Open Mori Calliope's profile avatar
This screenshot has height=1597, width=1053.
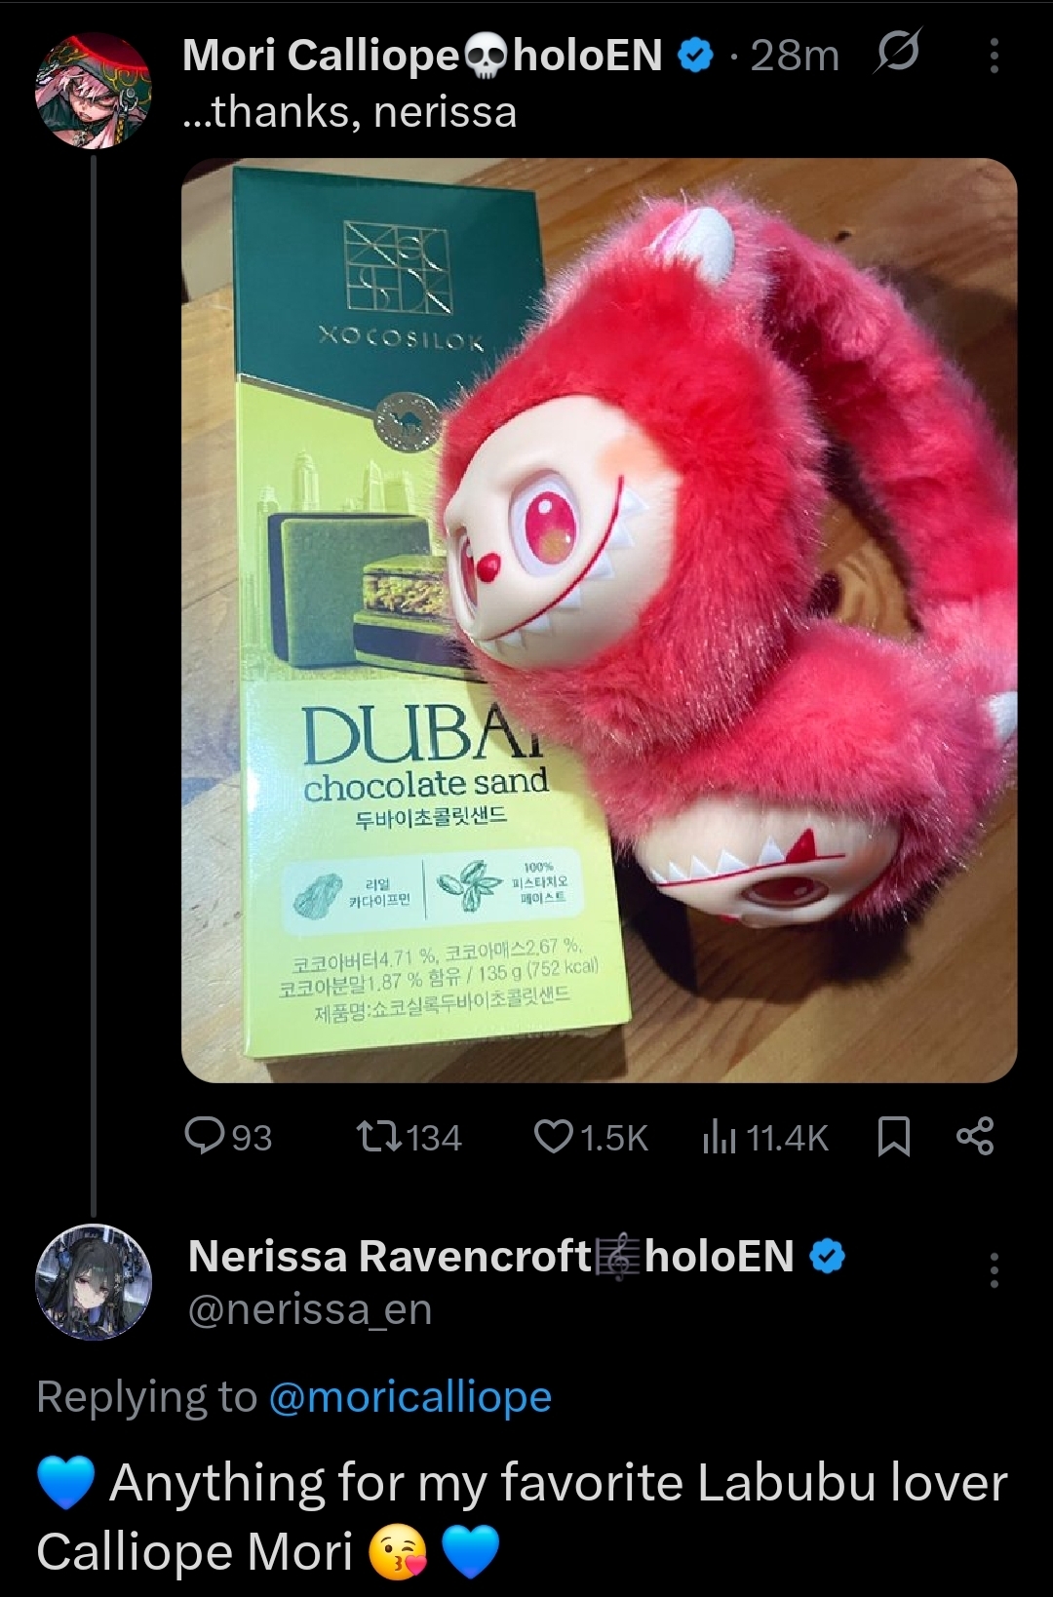coord(94,91)
